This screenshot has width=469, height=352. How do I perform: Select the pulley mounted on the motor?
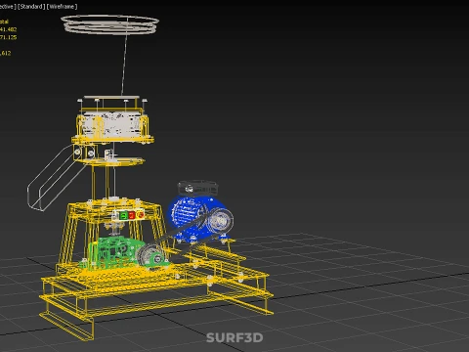220,221
